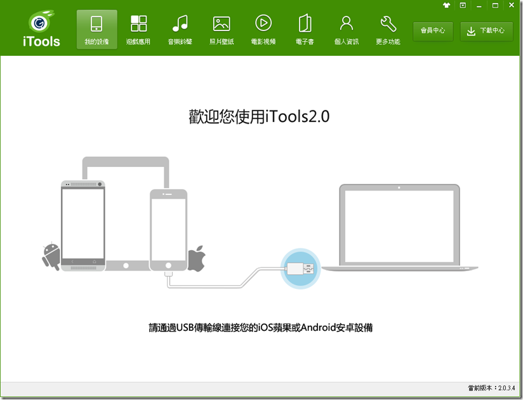Click the iTools logo
The width and height of the screenshot is (523, 400).
click(x=41, y=29)
